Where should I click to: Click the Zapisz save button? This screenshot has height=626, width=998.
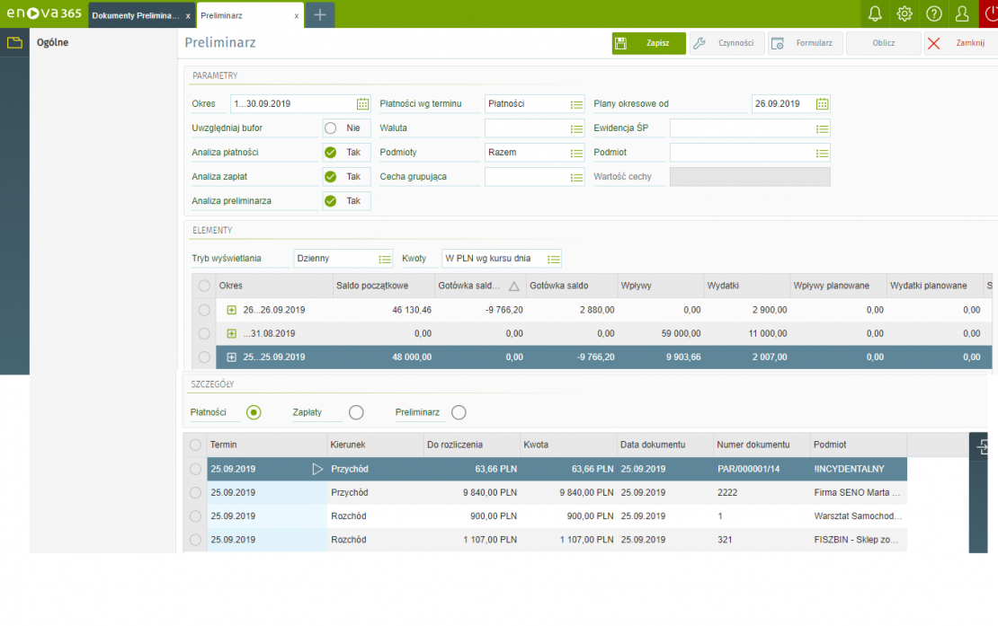(648, 43)
